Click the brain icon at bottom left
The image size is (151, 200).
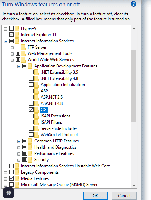coord(9,193)
